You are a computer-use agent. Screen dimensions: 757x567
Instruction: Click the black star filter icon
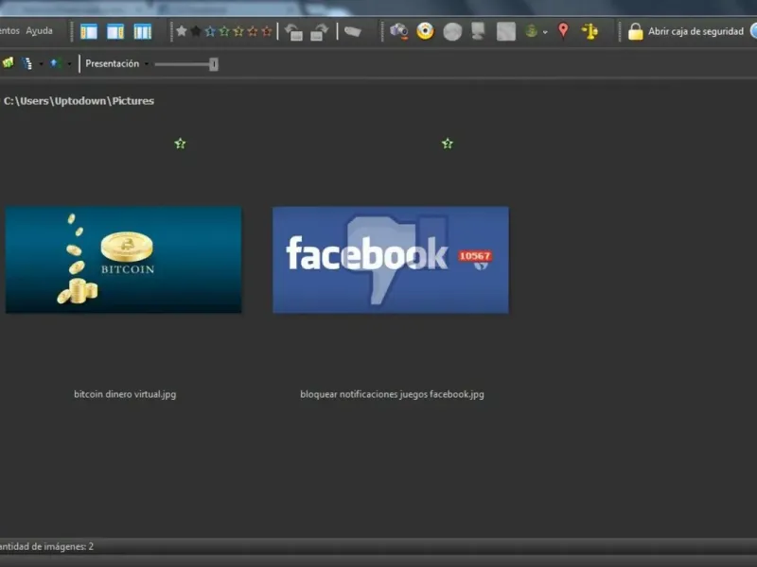pos(196,31)
